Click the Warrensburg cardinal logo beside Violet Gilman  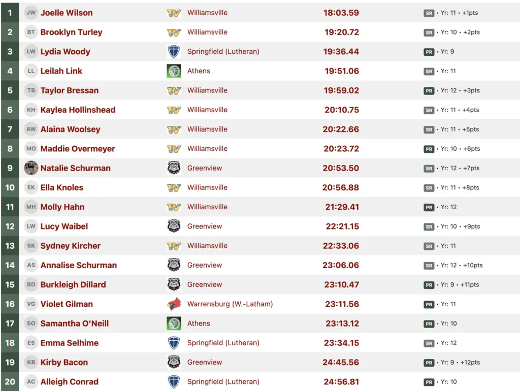point(174,304)
